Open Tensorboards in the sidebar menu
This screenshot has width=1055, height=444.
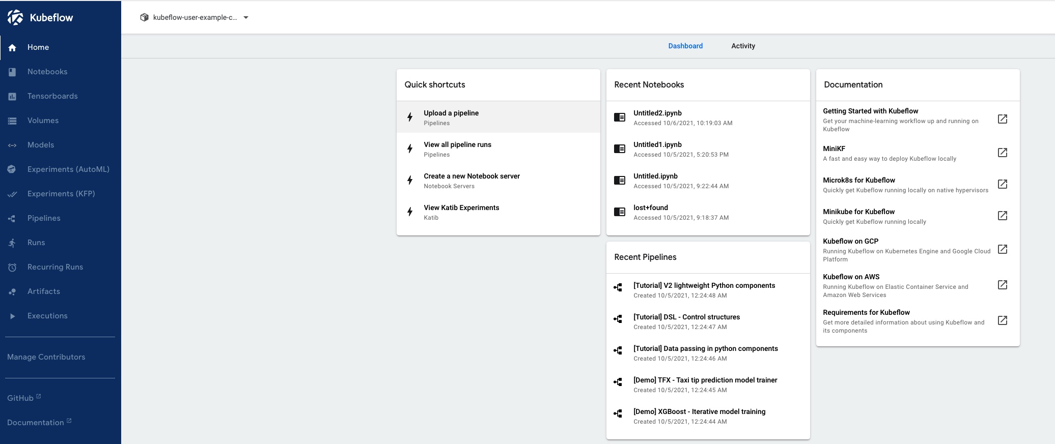61,96
